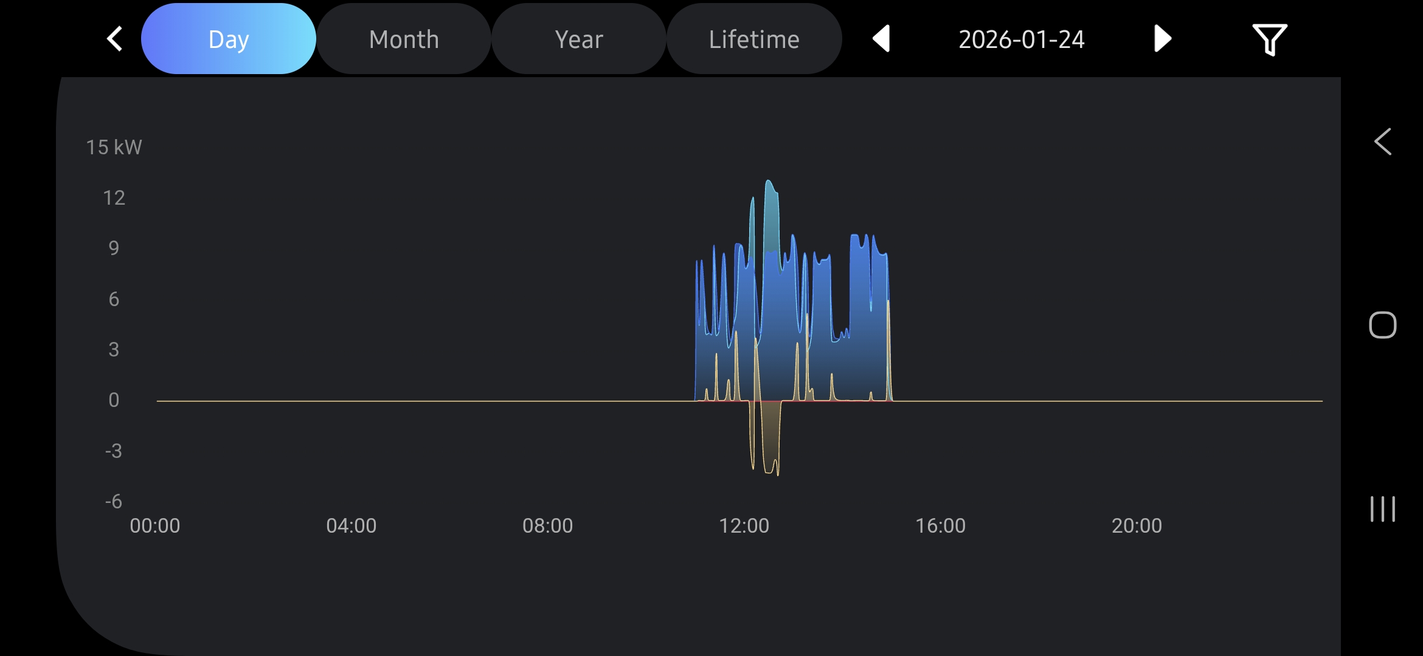Tap the 08:00 time axis label
This screenshot has width=1423, height=656.
point(547,525)
